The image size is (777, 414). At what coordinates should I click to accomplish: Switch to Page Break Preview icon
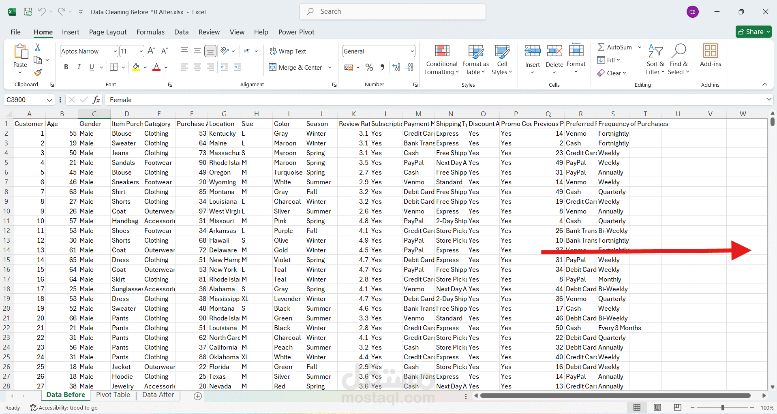tap(677, 408)
